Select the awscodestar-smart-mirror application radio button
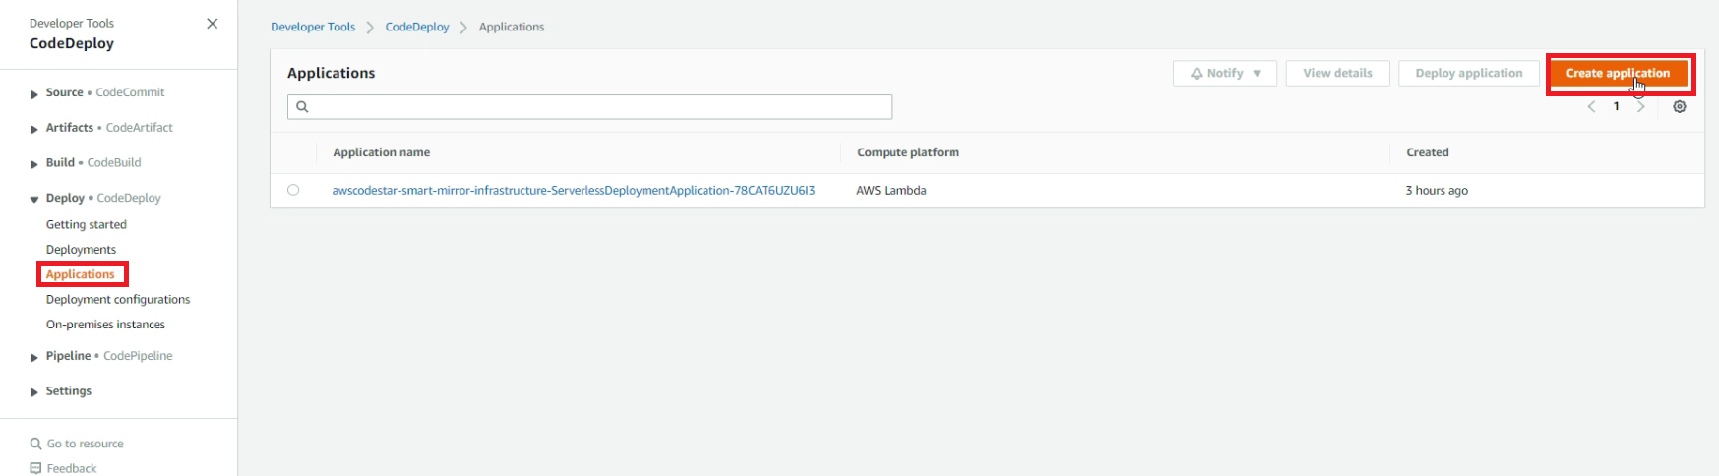Image resolution: width=1719 pixels, height=476 pixels. [x=293, y=190]
